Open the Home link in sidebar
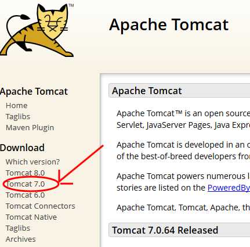The width and height of the screenshot is (250, 247). point(17,106)
